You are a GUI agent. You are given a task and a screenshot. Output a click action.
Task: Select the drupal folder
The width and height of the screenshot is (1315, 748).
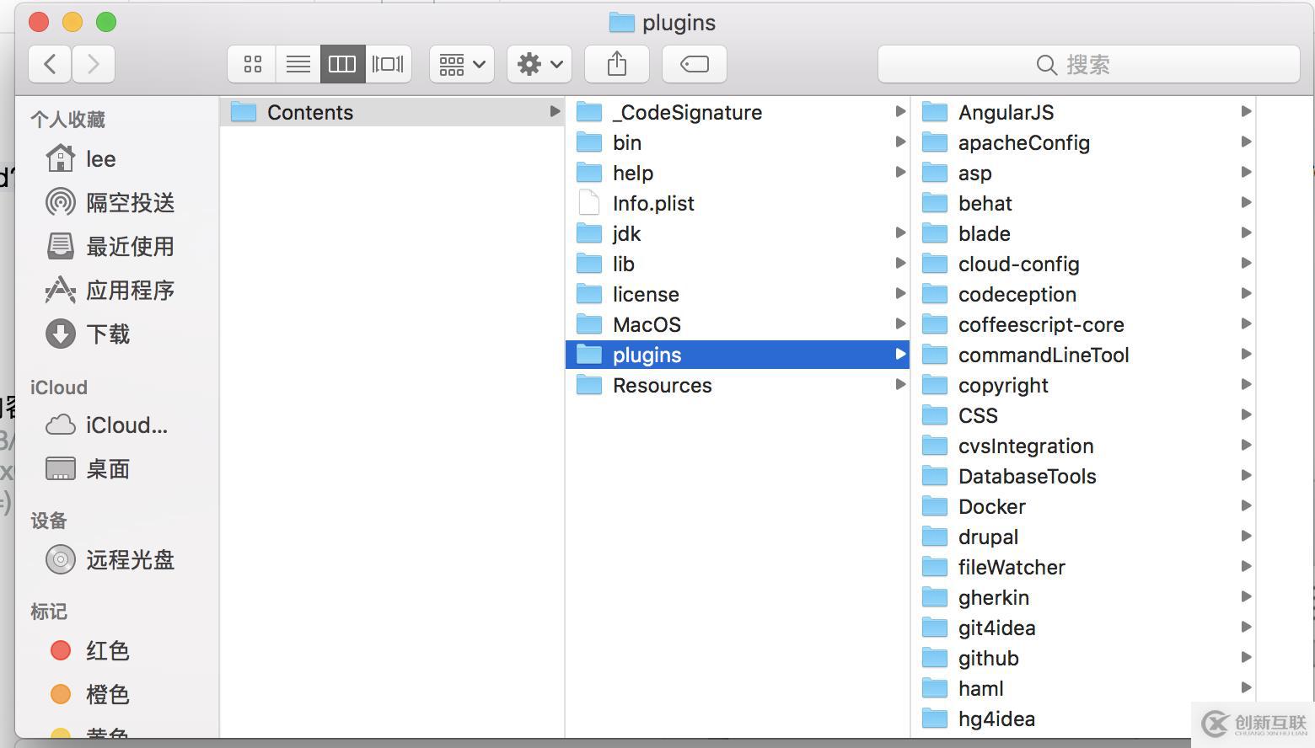(x=1084, y=537)
